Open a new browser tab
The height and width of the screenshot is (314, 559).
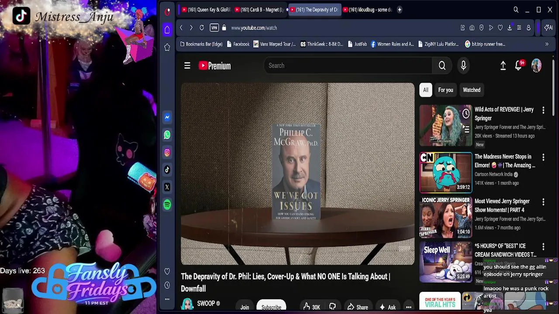(399, 10)
